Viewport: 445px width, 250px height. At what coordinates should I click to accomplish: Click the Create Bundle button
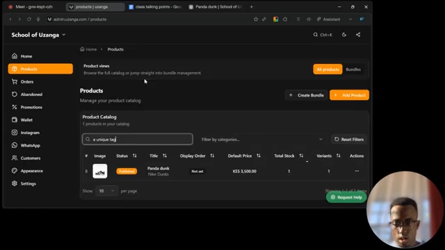point(306,95)
